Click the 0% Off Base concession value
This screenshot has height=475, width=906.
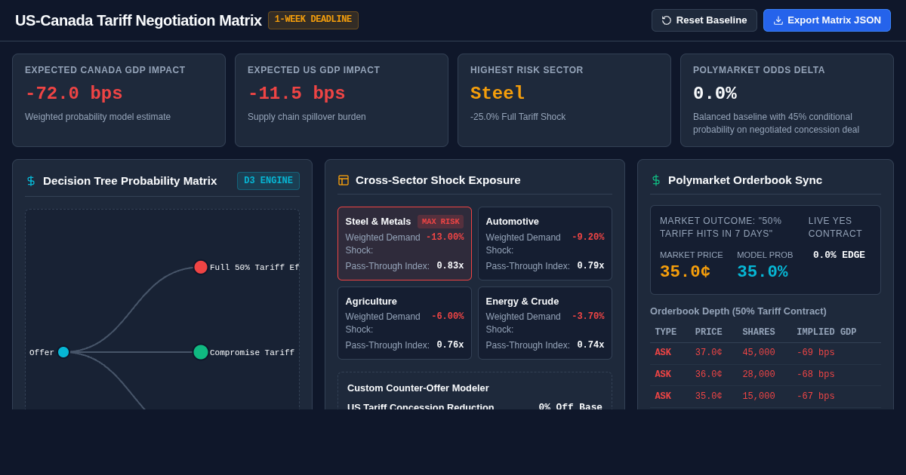click(571, 407)
